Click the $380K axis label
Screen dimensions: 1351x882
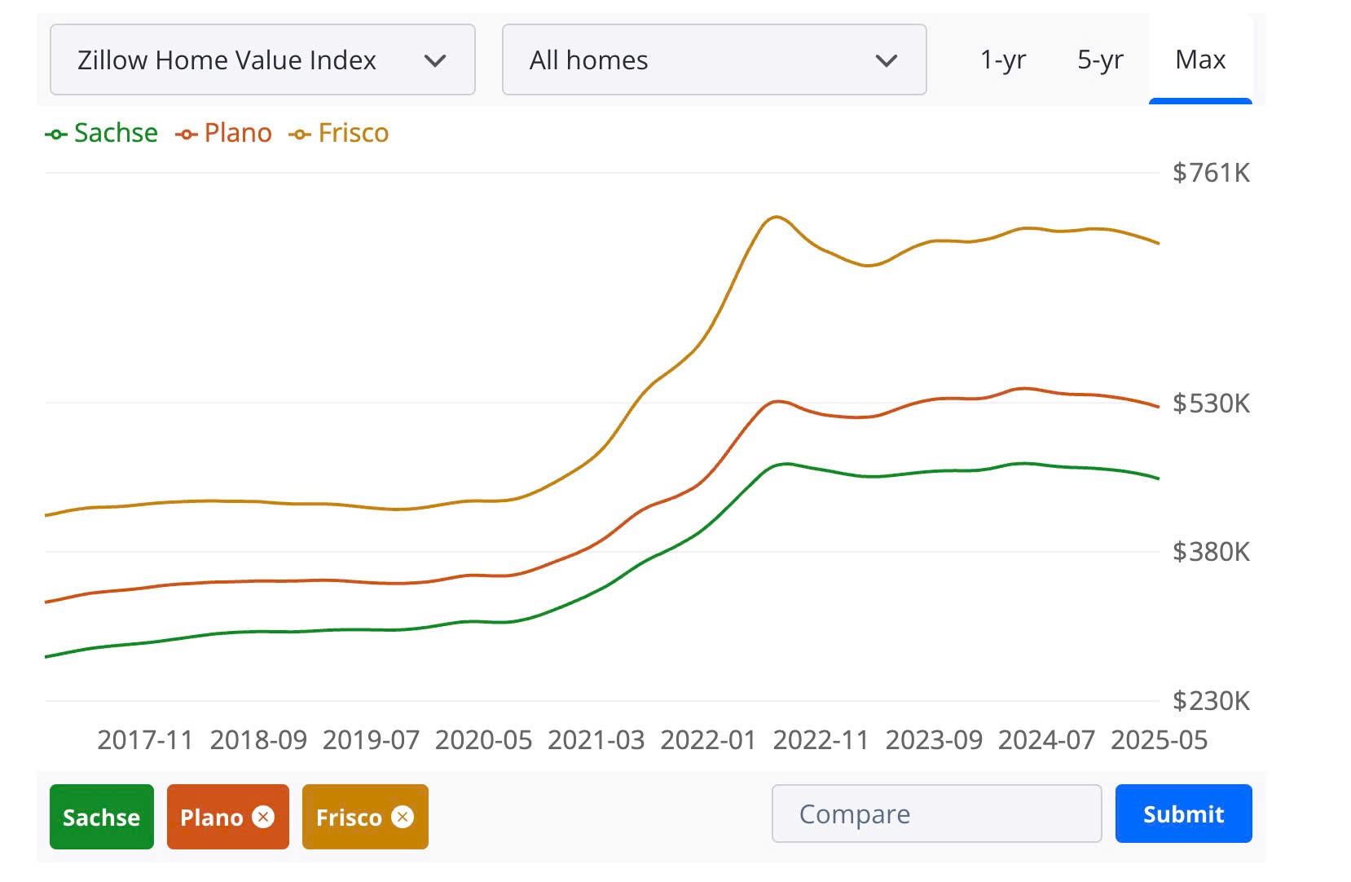pyautogui.click(x=1211, y=552)
